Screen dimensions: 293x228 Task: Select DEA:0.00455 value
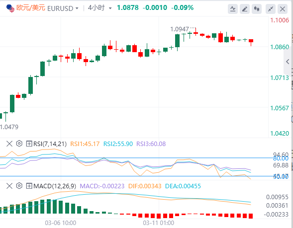pyautogui.click(x=183, y=186)
